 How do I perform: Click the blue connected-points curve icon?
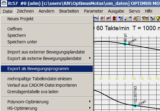[x=96, y=18]
